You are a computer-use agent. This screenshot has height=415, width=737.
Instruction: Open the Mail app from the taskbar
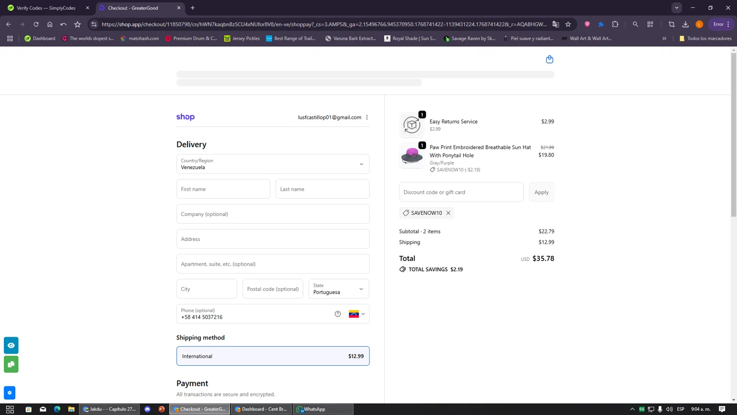pyautogui.click(x=43, y=409)
